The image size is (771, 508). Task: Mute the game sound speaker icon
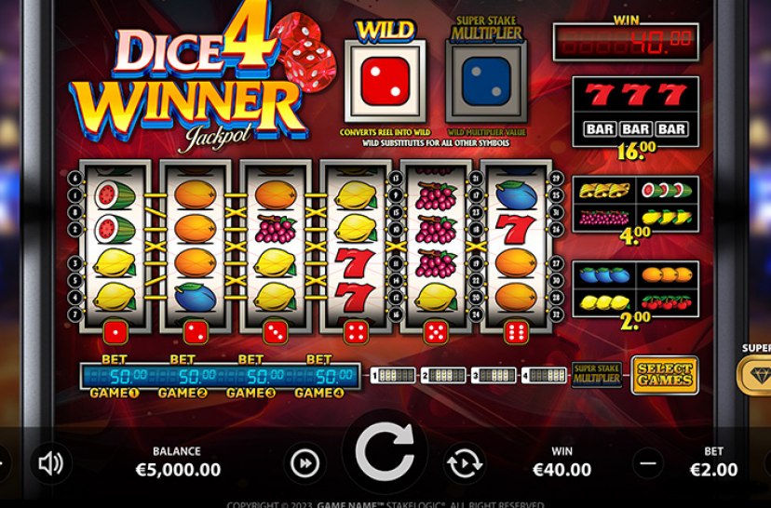click(50, 462)
